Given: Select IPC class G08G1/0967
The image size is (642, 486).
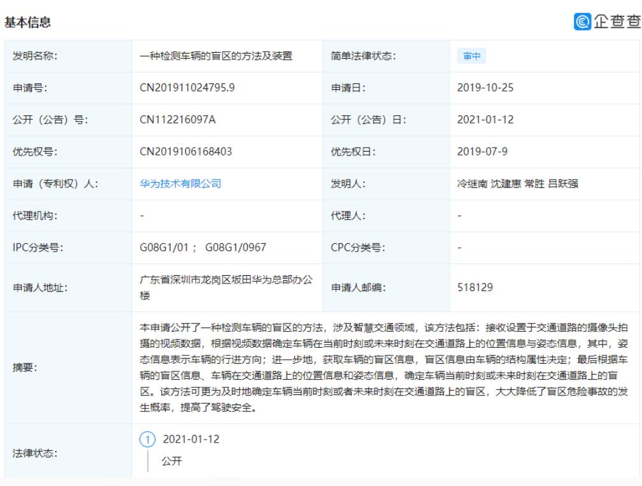Looking at the screenshot, I should pos(236,247).
